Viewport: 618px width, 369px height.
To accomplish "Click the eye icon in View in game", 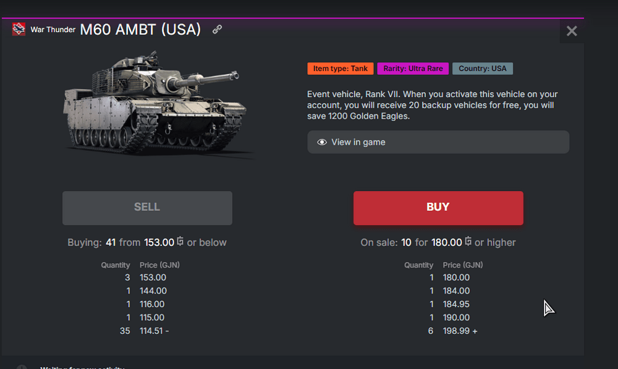I will coord(322,142).
